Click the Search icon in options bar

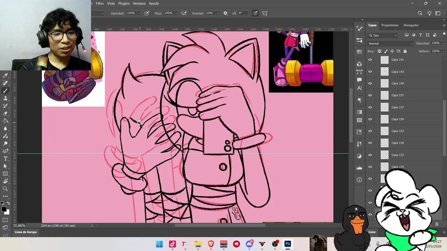click(420, 13)
